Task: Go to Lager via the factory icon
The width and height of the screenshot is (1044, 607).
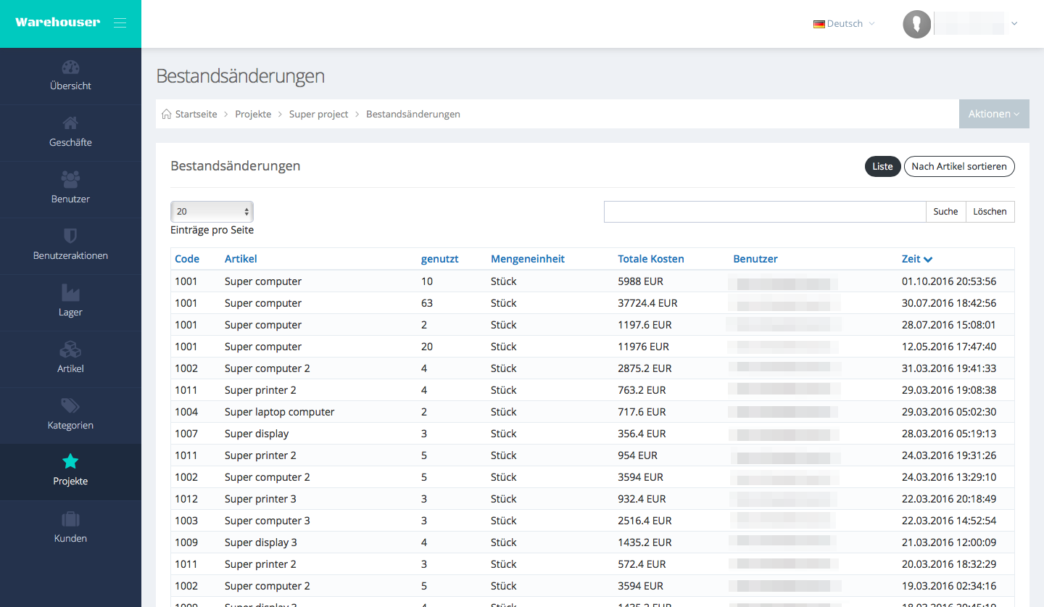Action: tap(70, 292)
